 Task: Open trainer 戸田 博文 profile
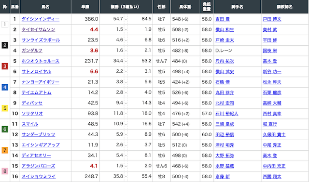pyautogui.click(x=272, y=19)
